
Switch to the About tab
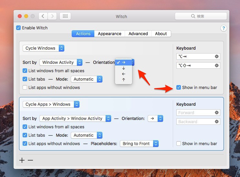click(161, 34)
